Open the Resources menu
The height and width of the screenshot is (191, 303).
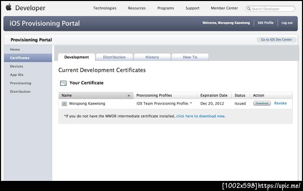pyautogui.click(x=137, y=8)
